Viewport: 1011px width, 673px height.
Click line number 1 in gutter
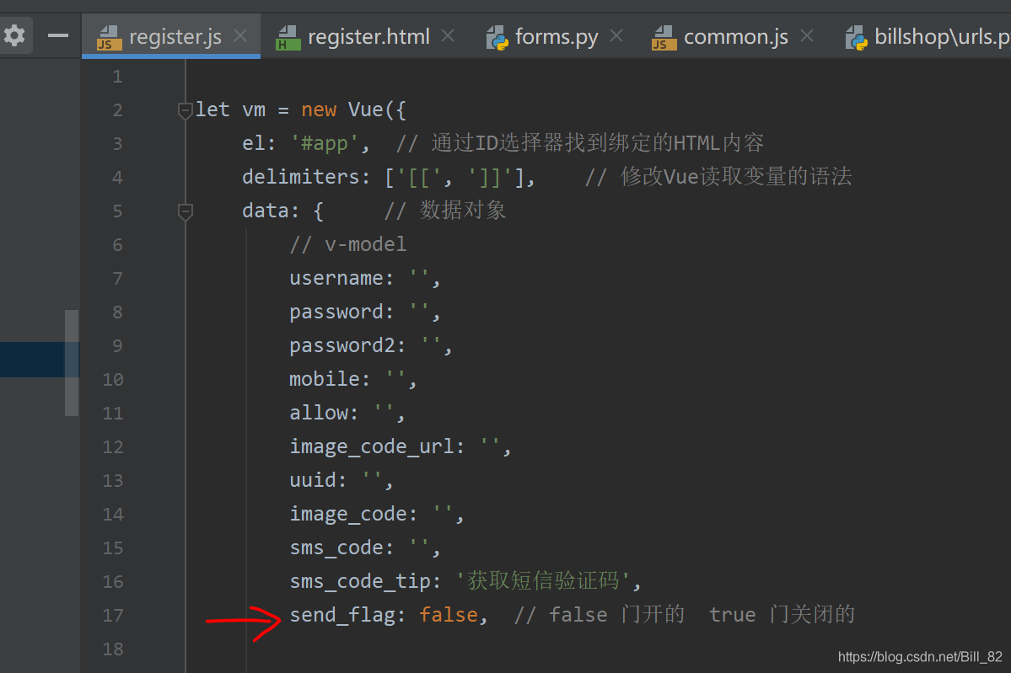pyautogui.click(x=117, y=77)
